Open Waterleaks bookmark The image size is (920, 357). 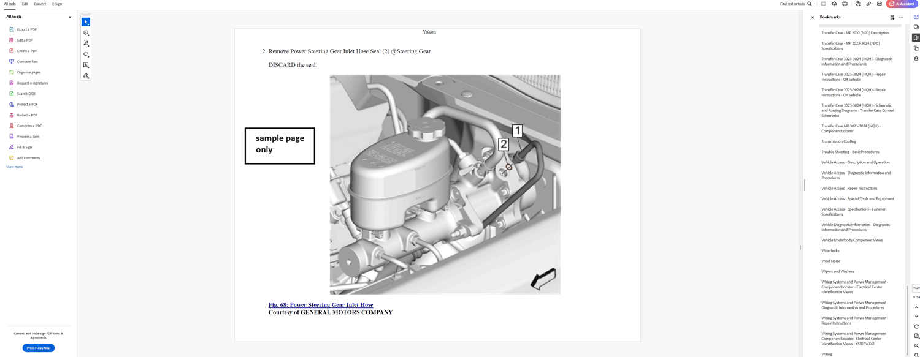coord(830,250)
